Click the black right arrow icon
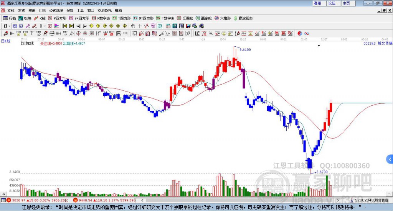This screenshot has width=393, height=211. 85,26
